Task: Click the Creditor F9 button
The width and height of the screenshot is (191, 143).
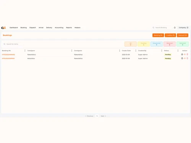Action: [170, 35]
